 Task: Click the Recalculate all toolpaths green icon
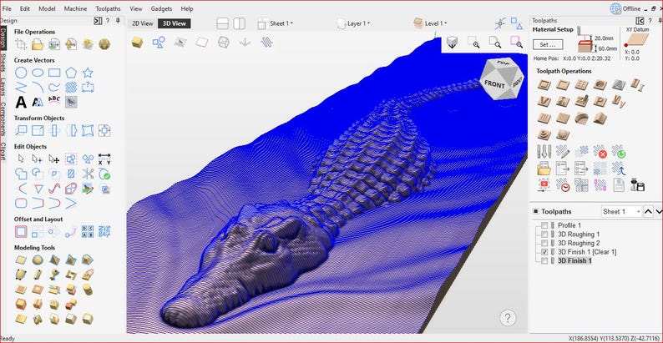click(619, 151)
